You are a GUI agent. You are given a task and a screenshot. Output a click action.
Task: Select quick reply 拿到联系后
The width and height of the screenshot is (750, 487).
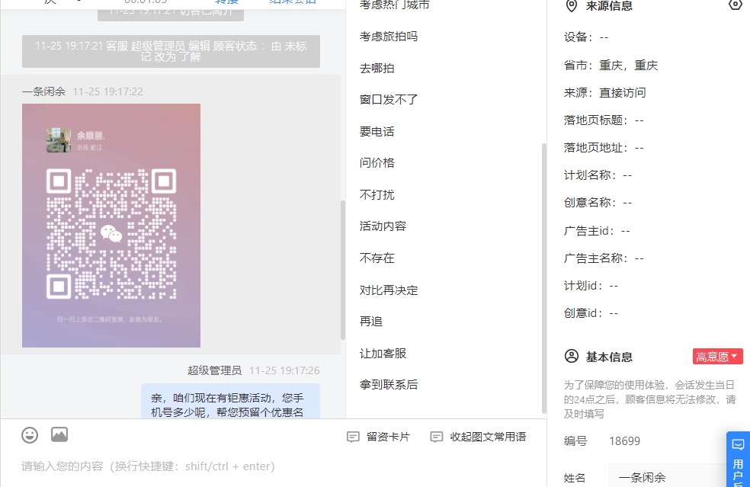click(x=389, y=385)
